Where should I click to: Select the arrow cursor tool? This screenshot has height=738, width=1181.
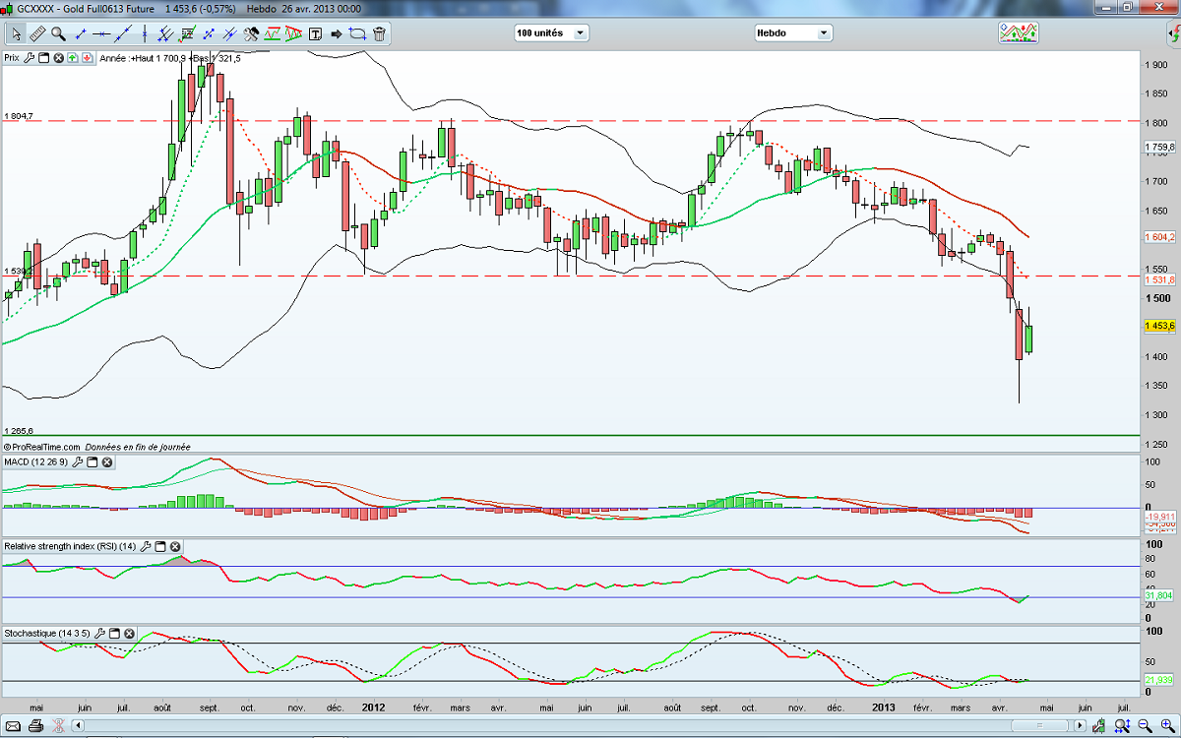tap(16, 33)
